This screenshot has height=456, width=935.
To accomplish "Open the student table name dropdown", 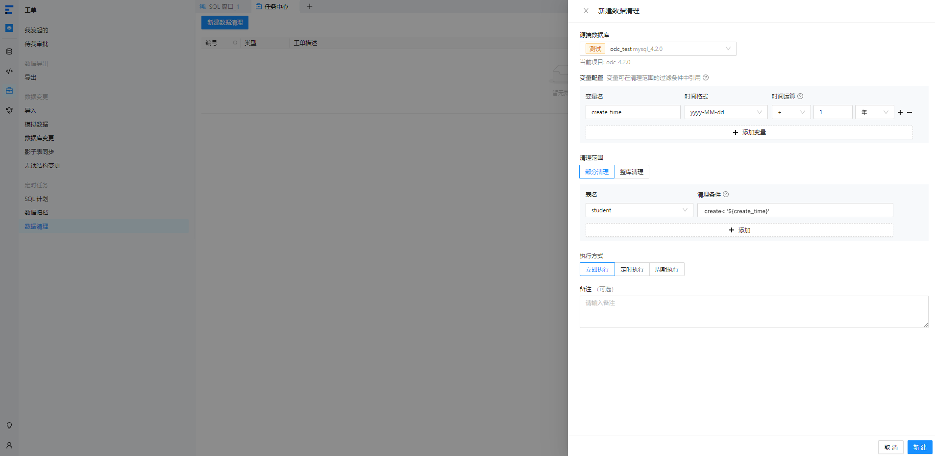I will click(639, 210).
